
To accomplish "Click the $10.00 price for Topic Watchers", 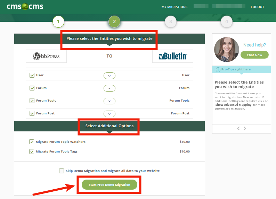I will [185, 142].
